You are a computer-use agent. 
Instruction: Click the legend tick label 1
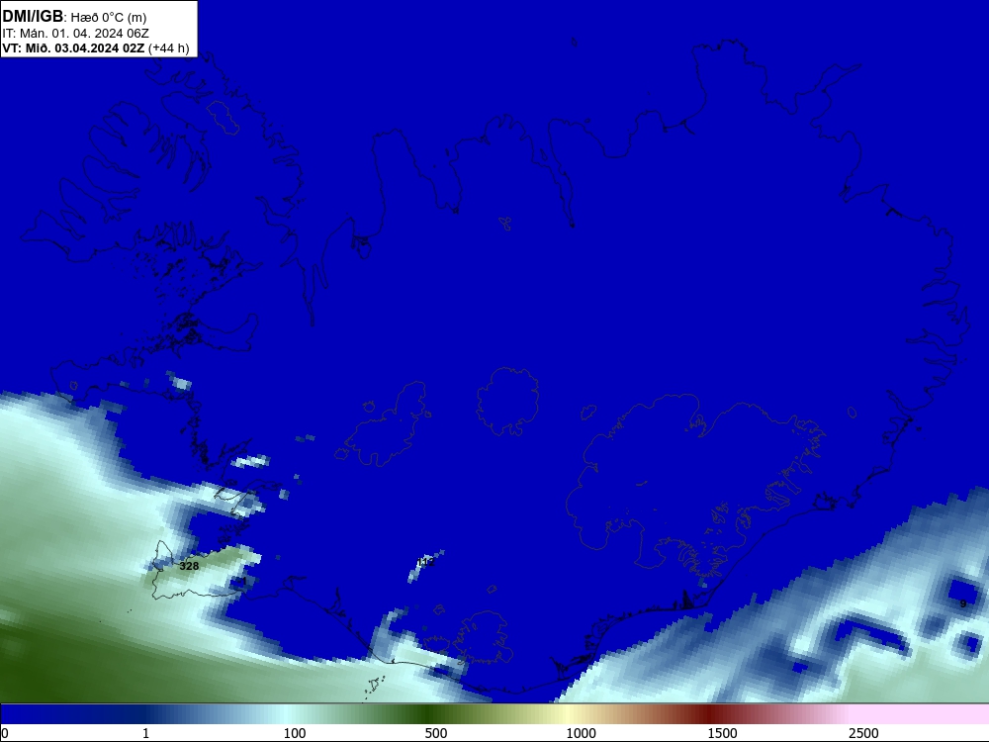145,733
